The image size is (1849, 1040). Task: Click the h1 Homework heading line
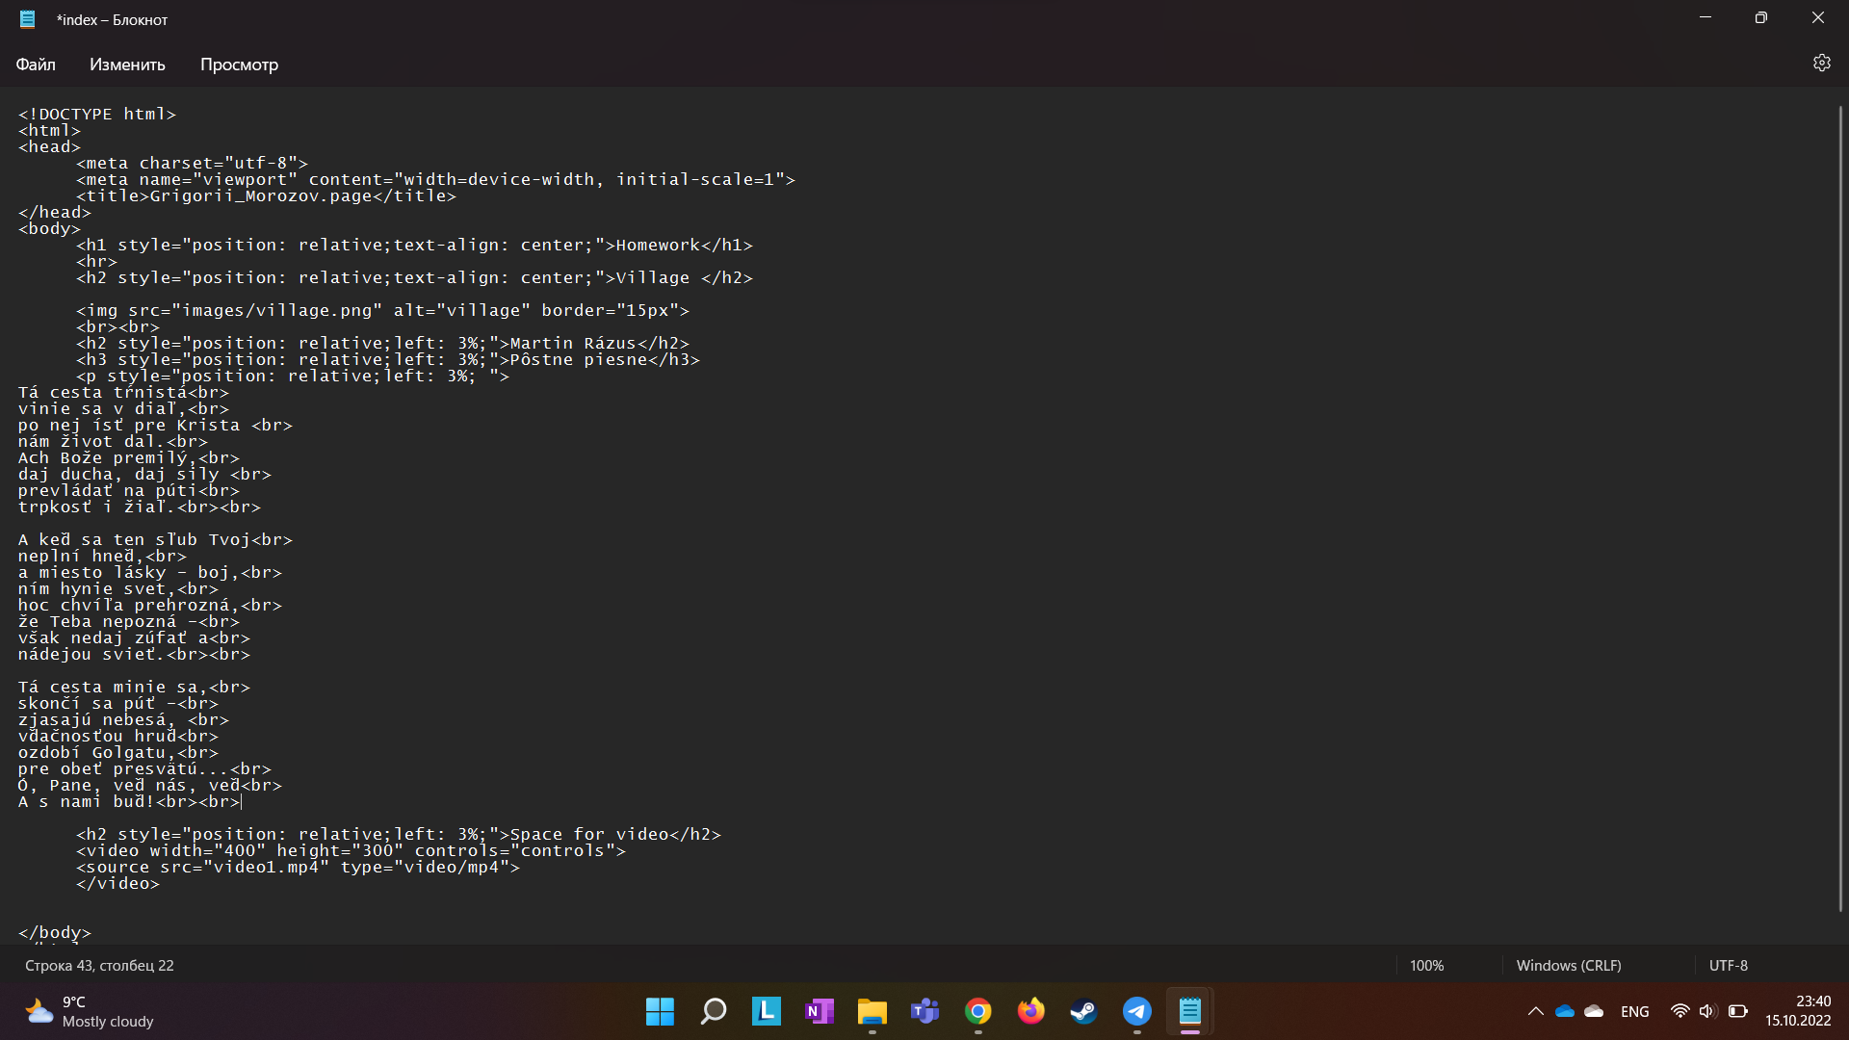(x=415, y=245)
